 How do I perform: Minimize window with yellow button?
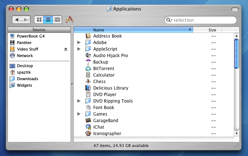(x=19, y=9)
